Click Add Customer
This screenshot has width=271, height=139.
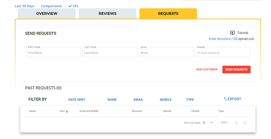(x=207, y=69)
